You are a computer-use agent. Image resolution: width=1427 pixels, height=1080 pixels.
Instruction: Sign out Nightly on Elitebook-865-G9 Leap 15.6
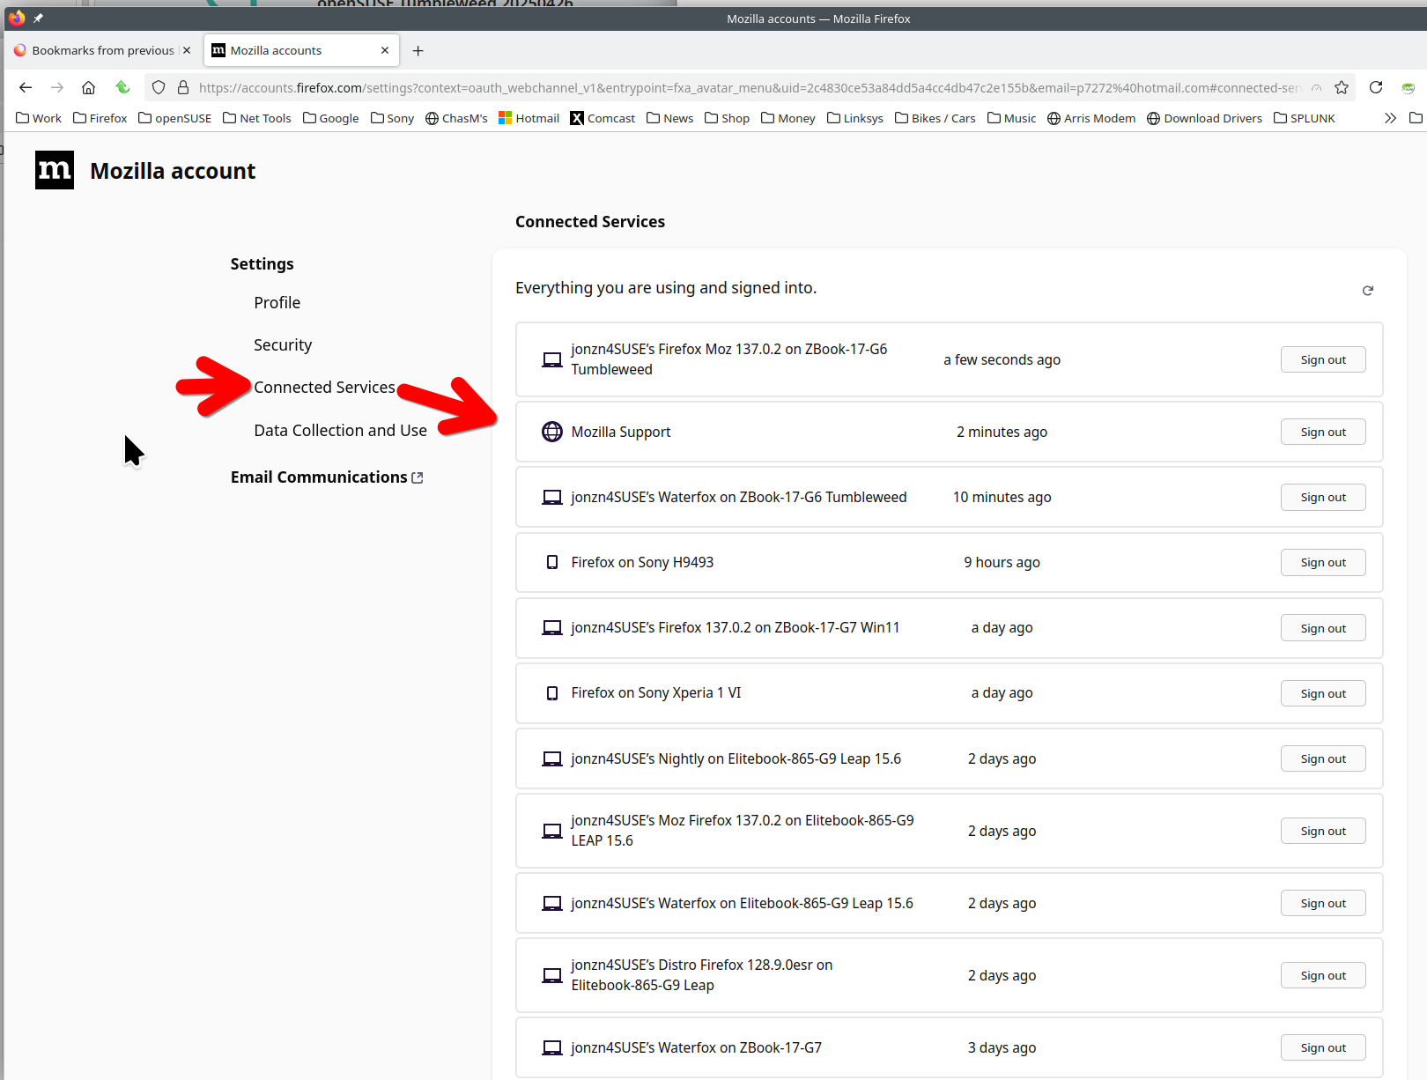[1323, 758]
